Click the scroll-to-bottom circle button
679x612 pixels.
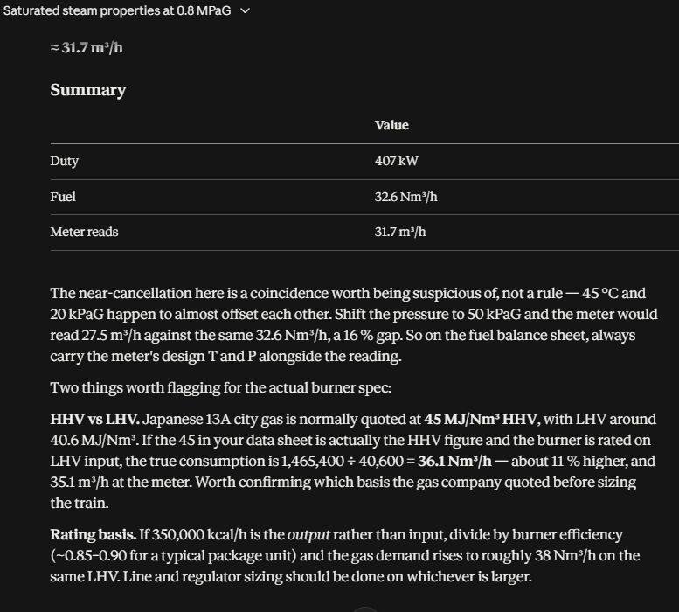click(365, 609)
